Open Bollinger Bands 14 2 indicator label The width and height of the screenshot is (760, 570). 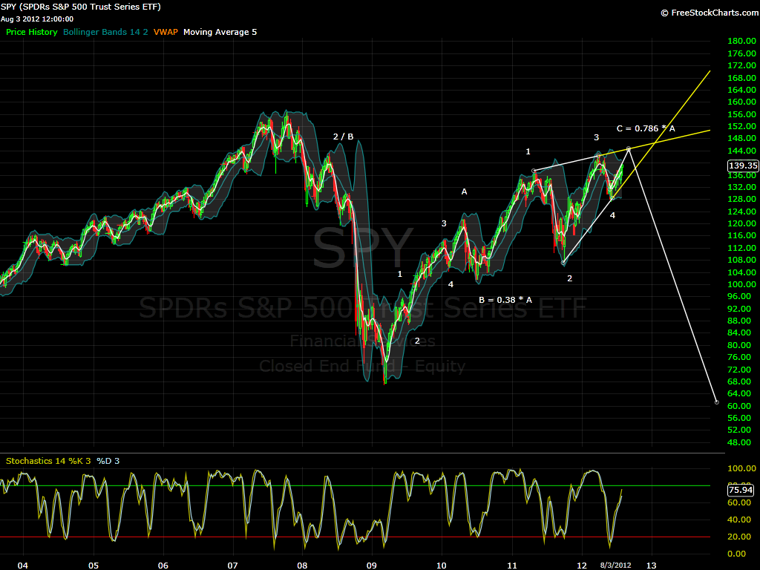click(x=105, y=32)
